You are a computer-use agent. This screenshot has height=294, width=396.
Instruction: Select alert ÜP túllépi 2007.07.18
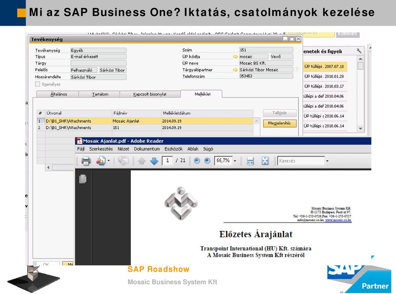(x=325, y=66)
